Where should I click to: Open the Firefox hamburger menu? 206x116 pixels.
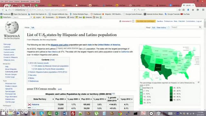pos(203,10)
